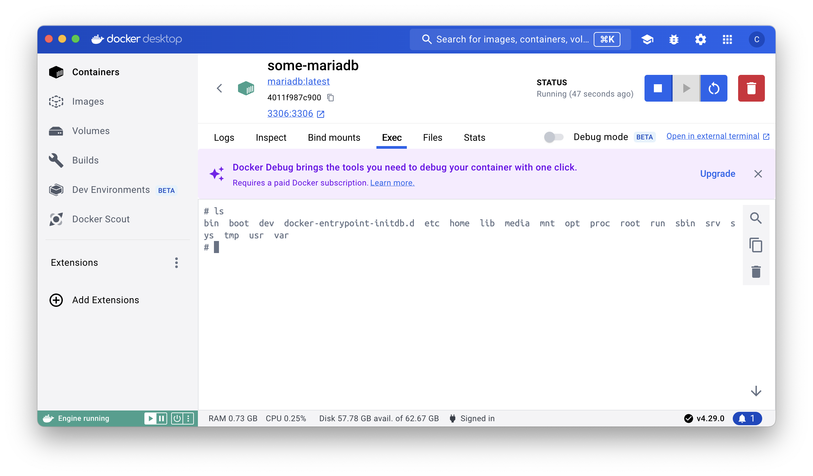Open engine options three-dot menu
Image resolution: width=813 pixels, height=476 pixels.
pos(188,419)
